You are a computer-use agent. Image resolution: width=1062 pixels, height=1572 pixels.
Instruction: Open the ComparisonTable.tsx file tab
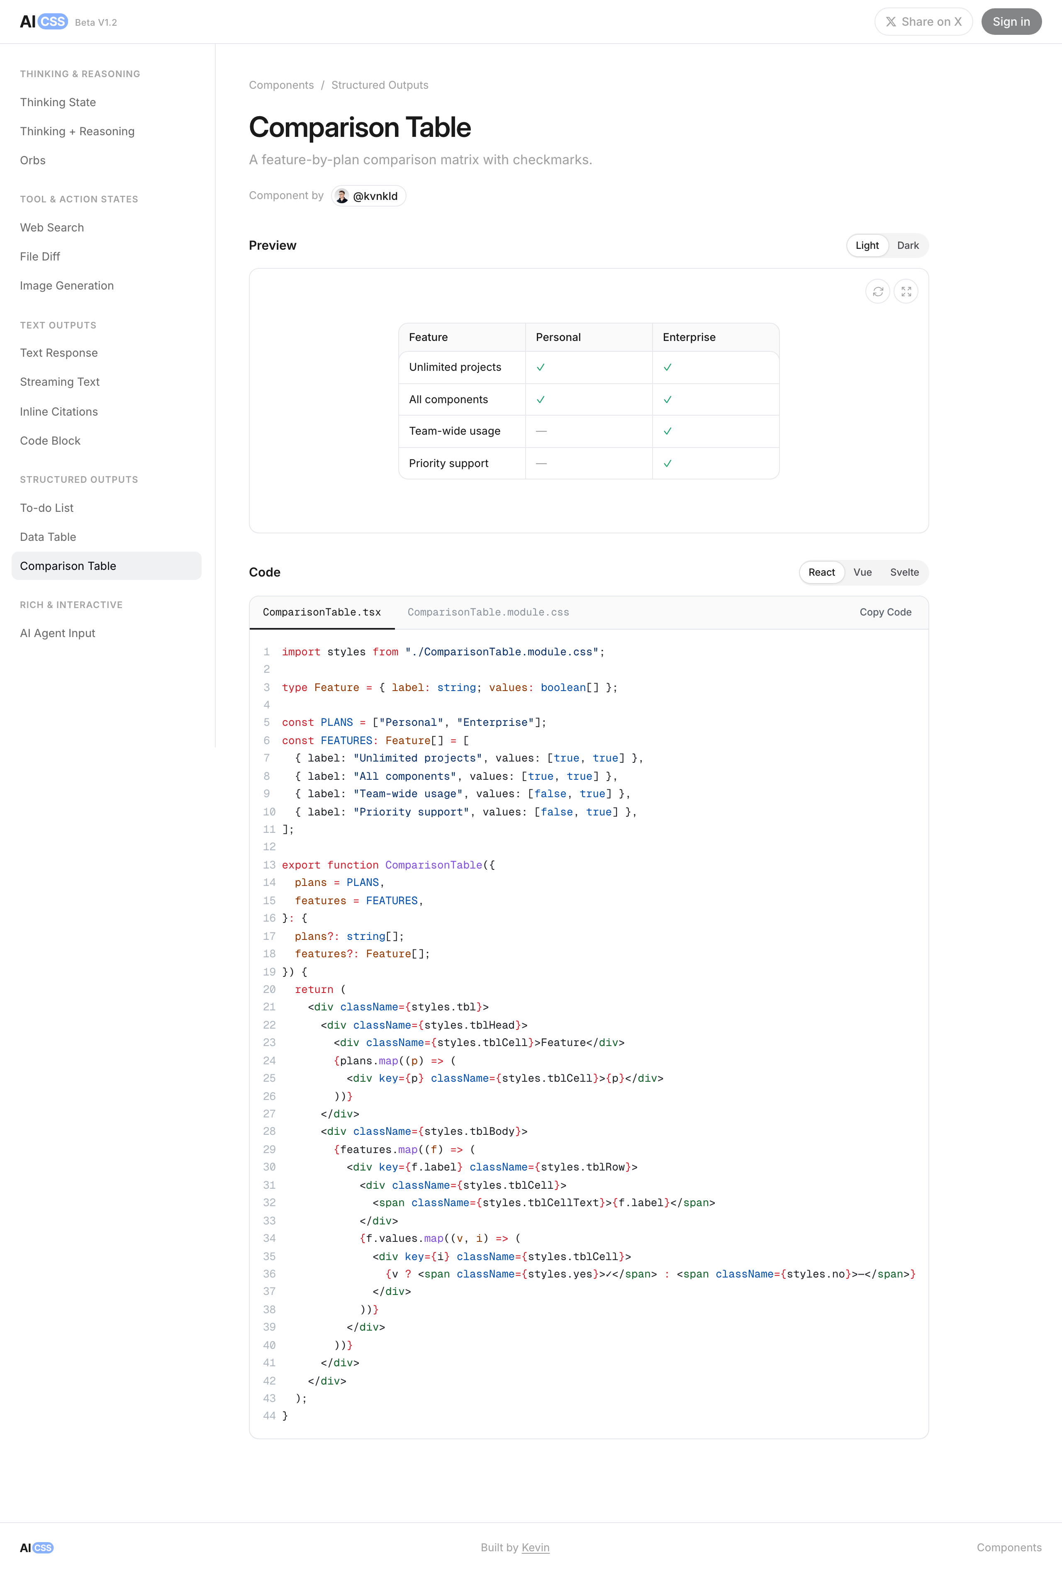point(322,612)
